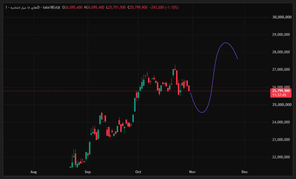The width and height of the screenshot is (296, 179).
Task: Click the tala18Estjt symbol name in legend
Action: point(51,7)
